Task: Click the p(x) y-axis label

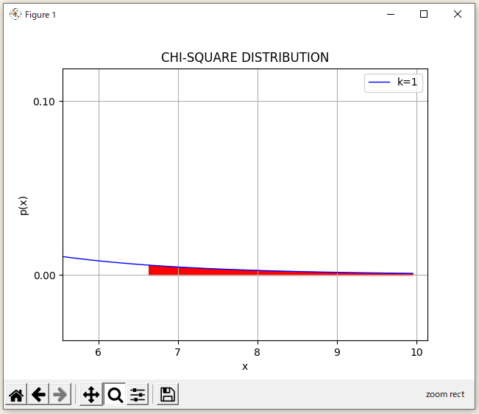Action: 24,206
